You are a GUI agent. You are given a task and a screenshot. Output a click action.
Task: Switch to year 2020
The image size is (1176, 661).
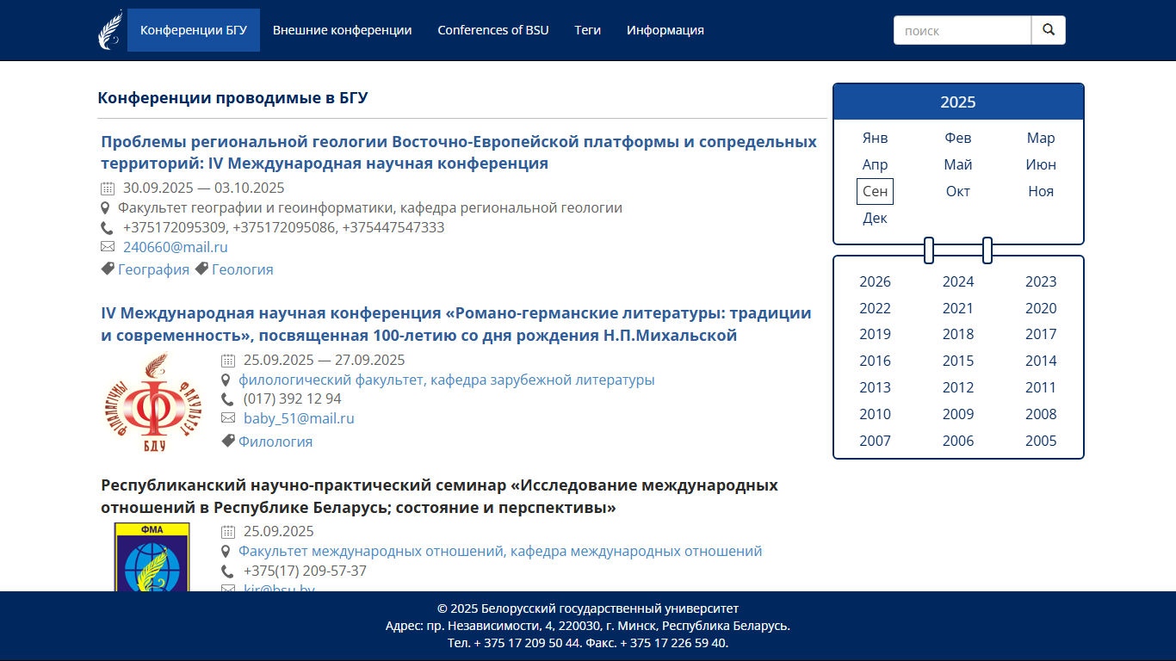[x=1041, y=308]
